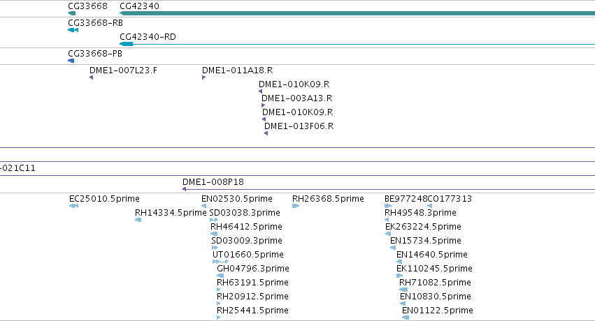
Task: Click DME1-007L23.F purple arrow marker
Action: [x=92, y=77]
